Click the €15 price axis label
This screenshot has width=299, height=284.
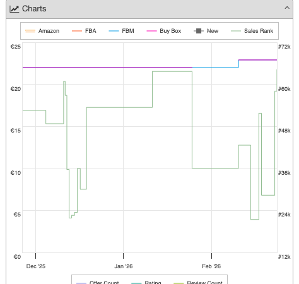pos(16,131)
